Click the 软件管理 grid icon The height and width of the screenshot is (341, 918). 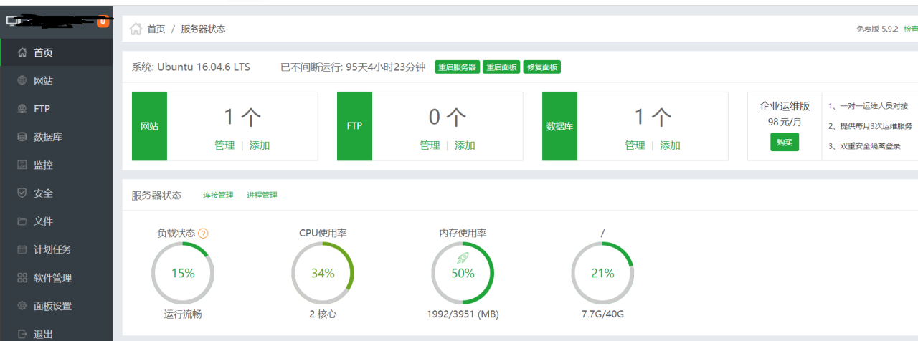(22, 278)
